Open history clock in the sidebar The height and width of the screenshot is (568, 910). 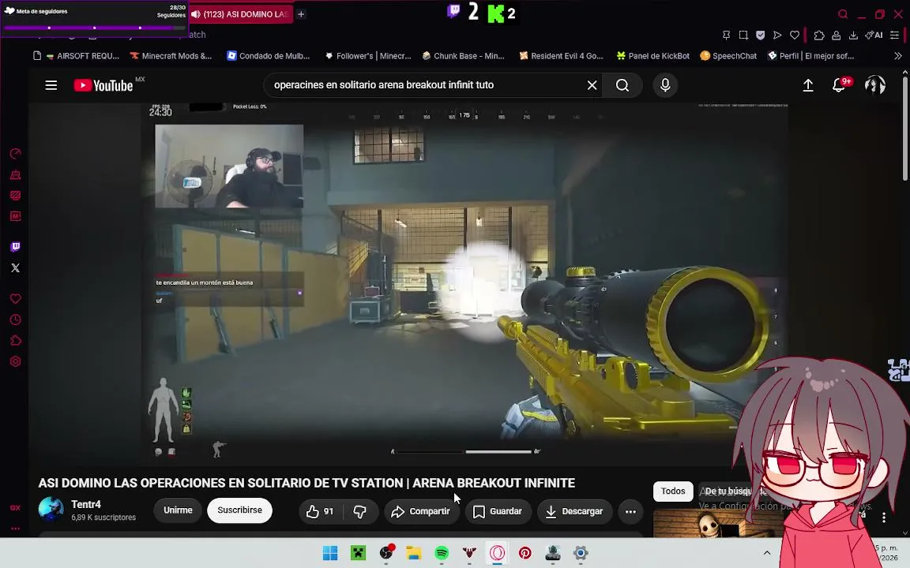click(16, 319)
